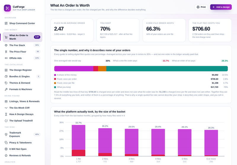Click the 40% badge on Trademark Exposure

(37, 134)
